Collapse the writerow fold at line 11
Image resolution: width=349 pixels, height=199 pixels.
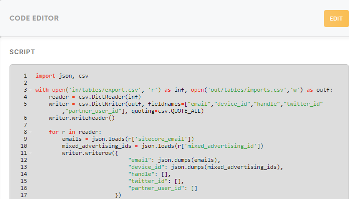(x=30, y=153)
